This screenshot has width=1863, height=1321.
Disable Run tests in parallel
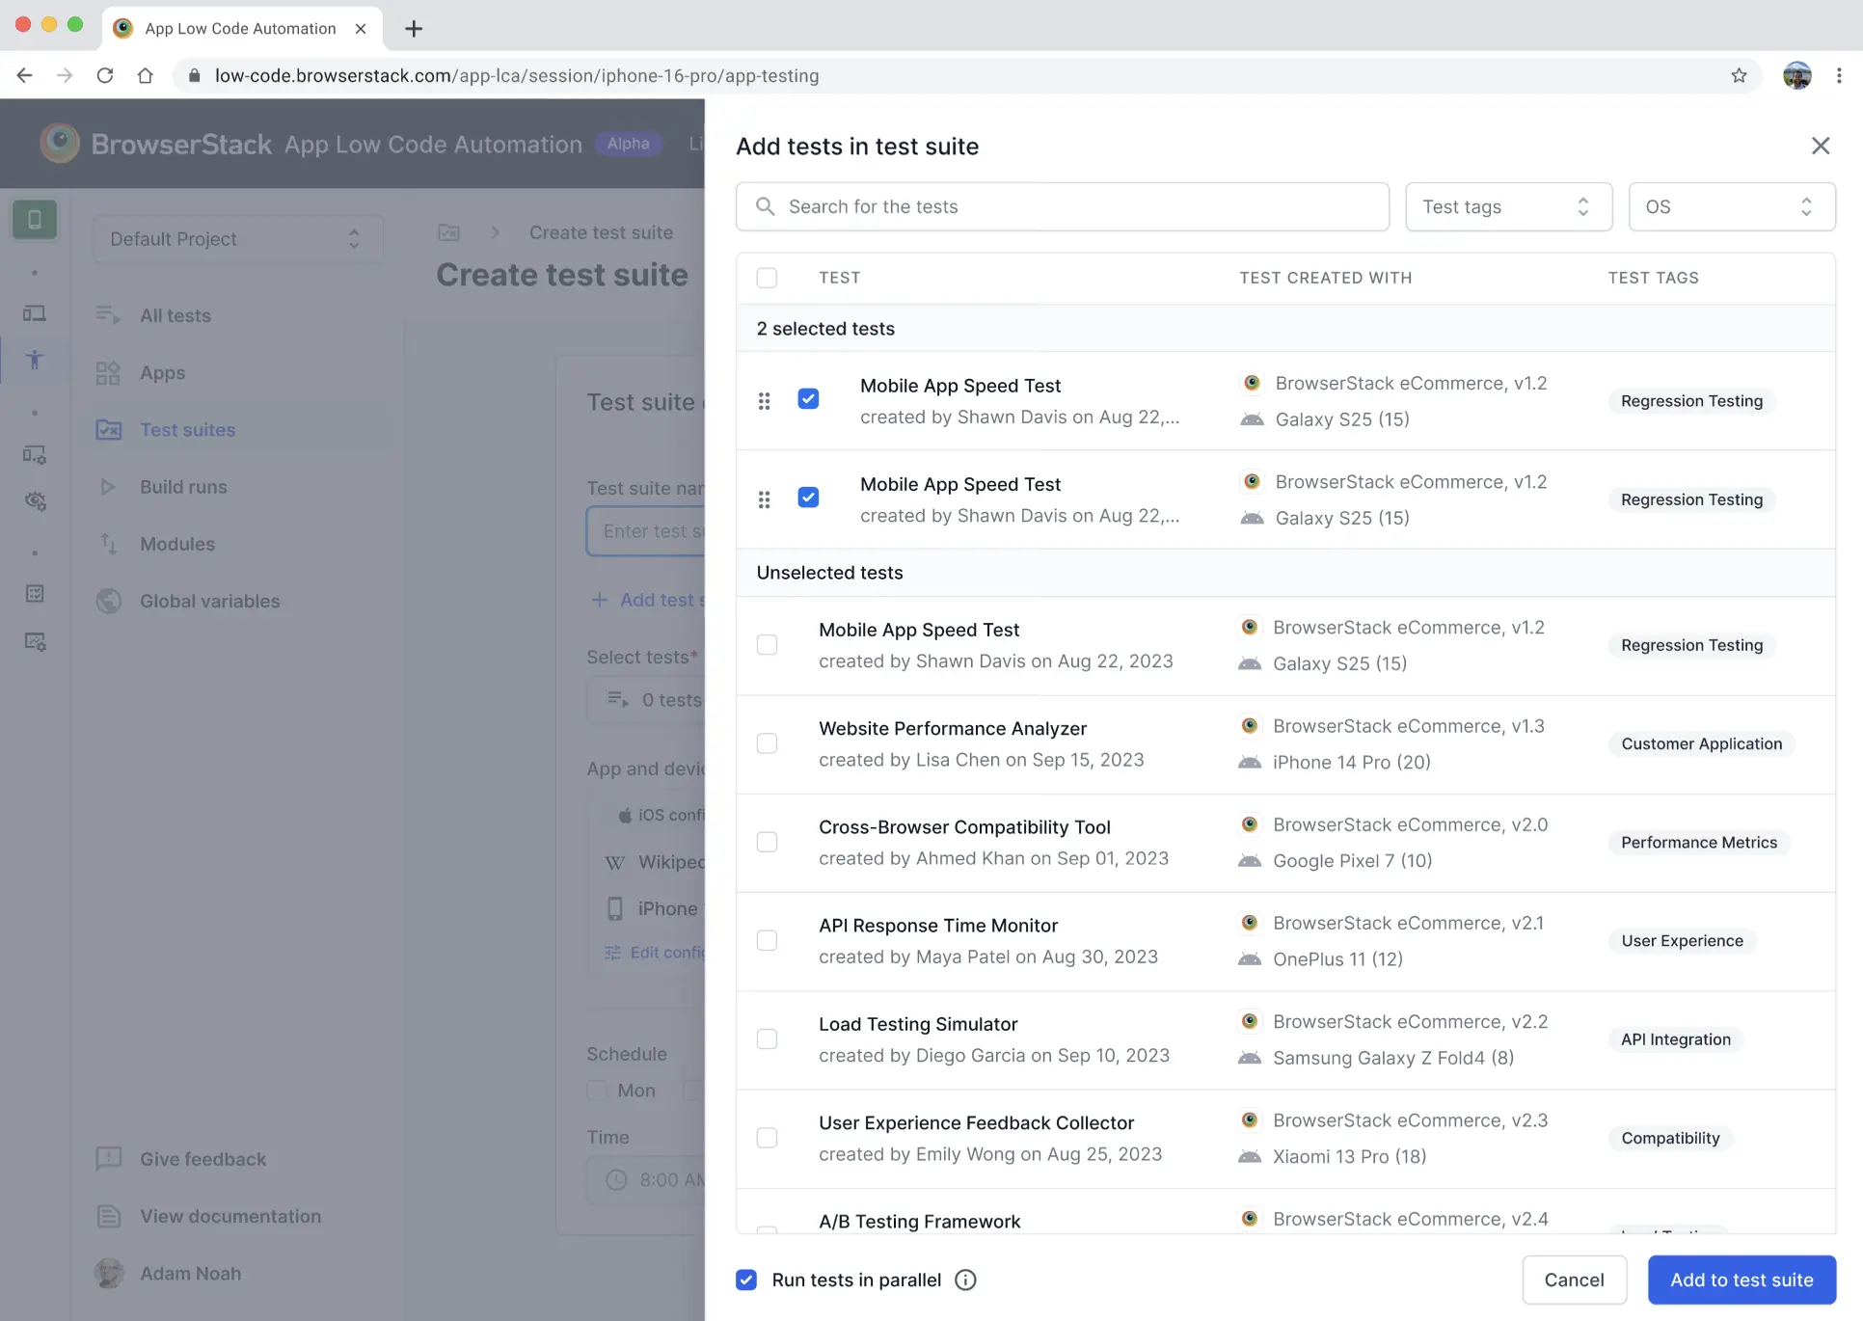pyautogui.click(x=746, y=1280)
